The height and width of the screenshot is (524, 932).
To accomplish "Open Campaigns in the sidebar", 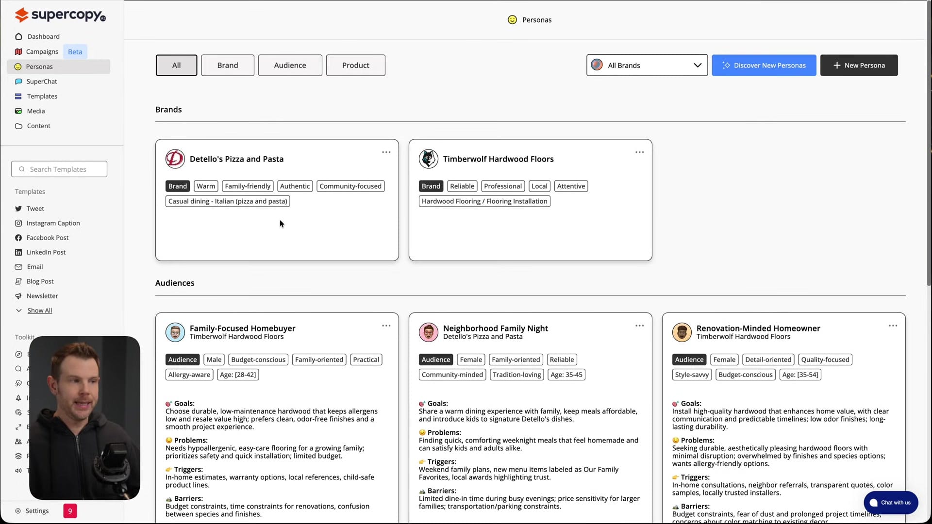I will pos(37,51).
